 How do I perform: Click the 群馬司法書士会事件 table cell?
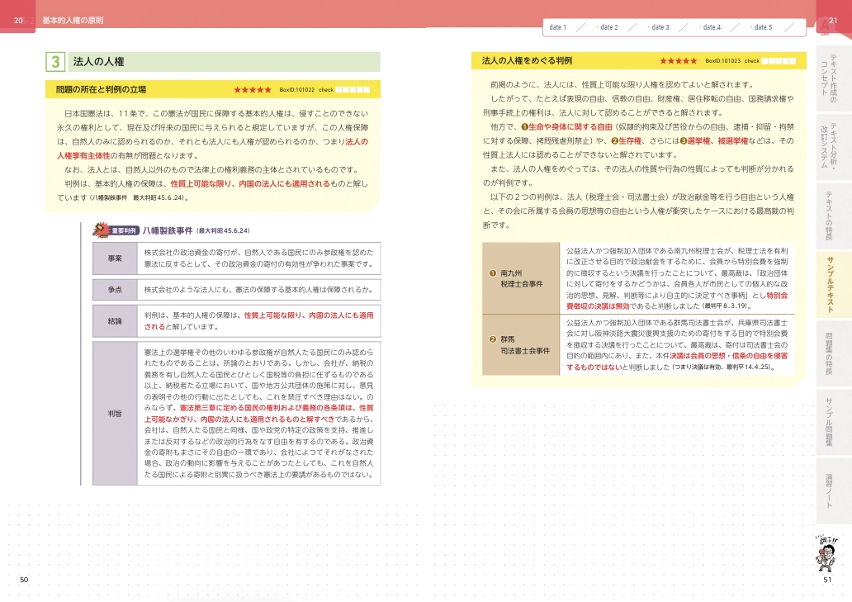point(521,345)
